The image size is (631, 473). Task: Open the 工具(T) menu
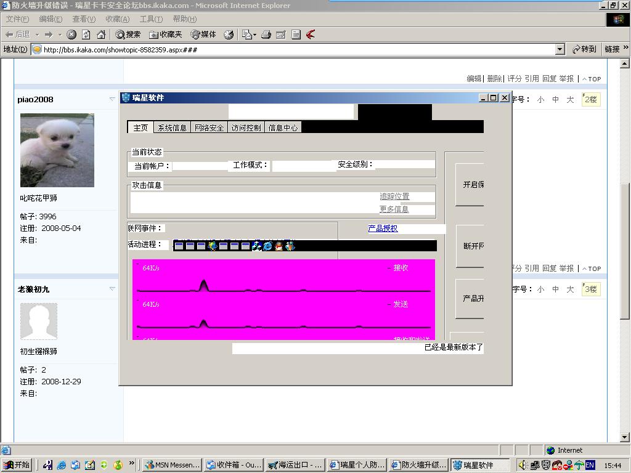[151, 19]
